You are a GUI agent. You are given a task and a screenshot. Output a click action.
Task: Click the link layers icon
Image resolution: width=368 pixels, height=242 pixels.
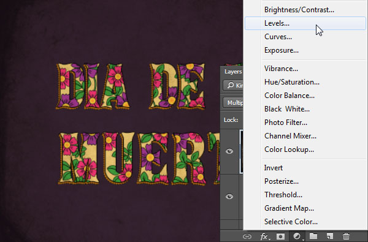[x=247, y=236]
